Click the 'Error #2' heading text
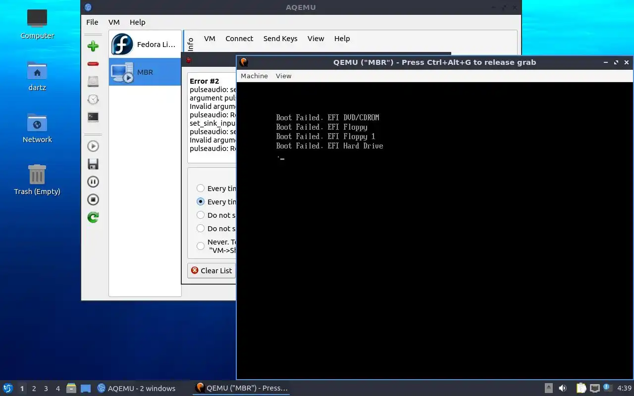This screenshot has height=396, width=634. point(204,81)
